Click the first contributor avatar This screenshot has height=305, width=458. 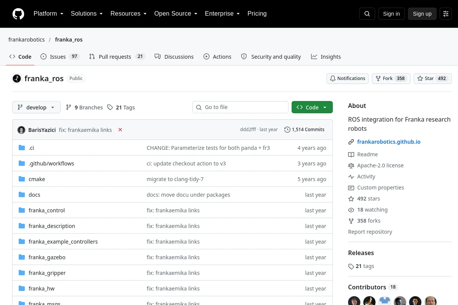click(354, 301)
